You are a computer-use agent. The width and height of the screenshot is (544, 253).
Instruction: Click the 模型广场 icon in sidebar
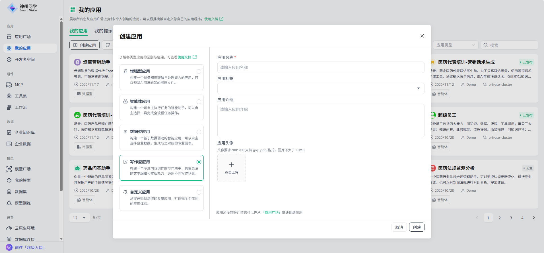9,169
